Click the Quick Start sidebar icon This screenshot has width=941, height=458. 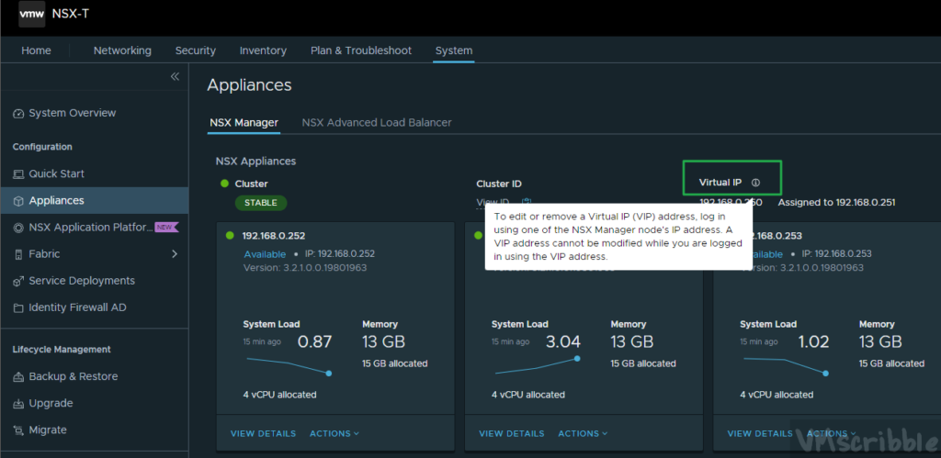pyautogui.click(x=18, y=173)
